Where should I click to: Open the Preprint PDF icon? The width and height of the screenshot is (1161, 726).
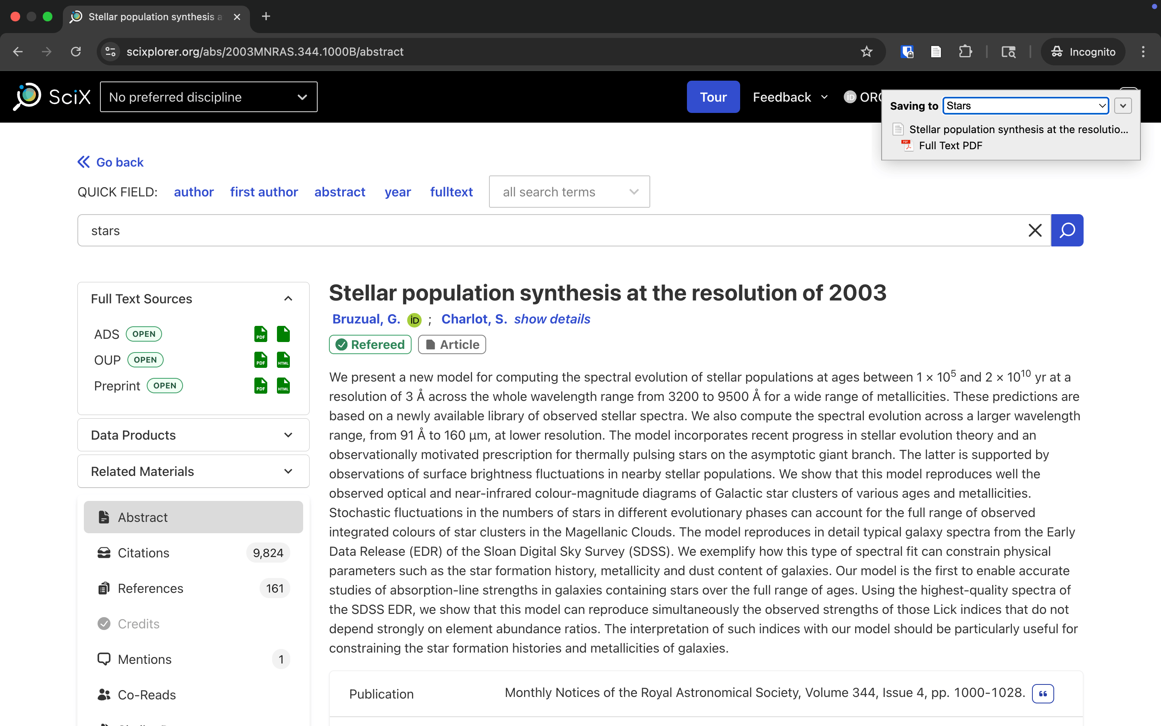point(260,386)
